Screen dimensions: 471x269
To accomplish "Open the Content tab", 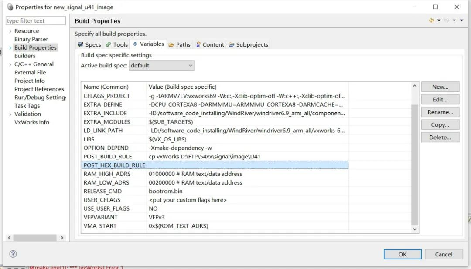I will pyautogui.click(x=209, y=44).
